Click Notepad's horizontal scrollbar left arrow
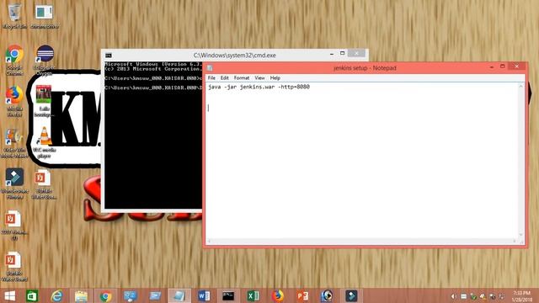Image resolution: width=539 pixels, height=303 pixels. [x=209, y=242]
